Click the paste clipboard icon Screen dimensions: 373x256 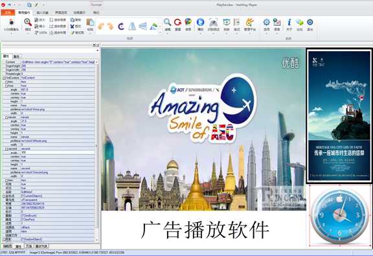[x=90, y=23]
